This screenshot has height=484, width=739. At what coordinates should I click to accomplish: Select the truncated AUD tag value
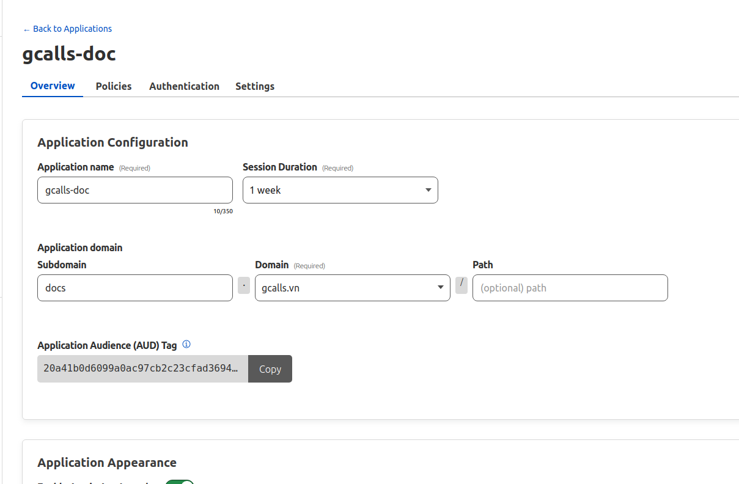tap(142, 369)
